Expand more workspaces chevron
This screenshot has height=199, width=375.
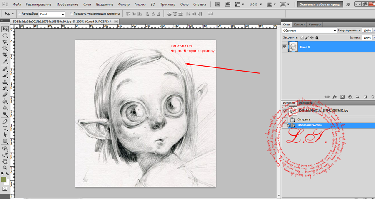click(x=348, y=5)
